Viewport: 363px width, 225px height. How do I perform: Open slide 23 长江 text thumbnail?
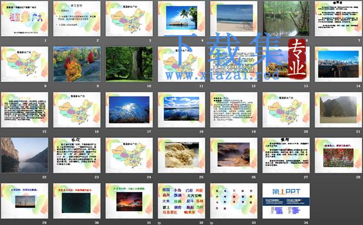(x=77, y=155)
